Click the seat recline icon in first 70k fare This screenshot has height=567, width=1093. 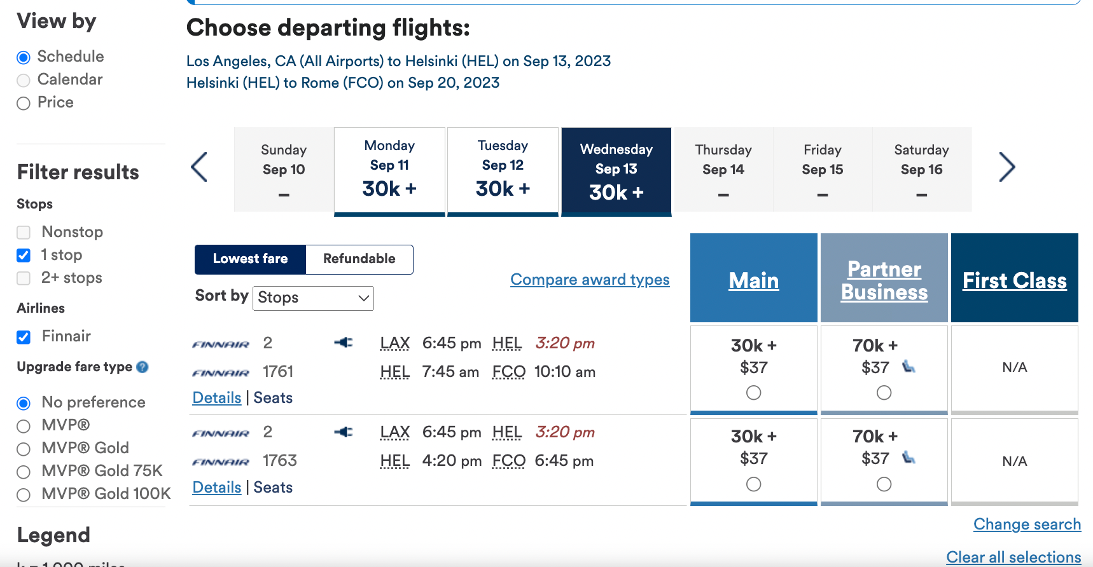[909, 367]
